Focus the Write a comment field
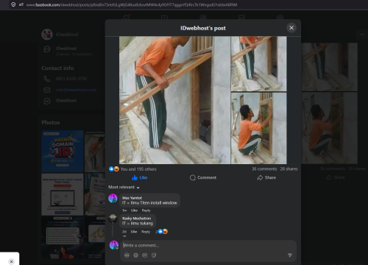This screenshot has height=265, width=368. tap(208, 245)
